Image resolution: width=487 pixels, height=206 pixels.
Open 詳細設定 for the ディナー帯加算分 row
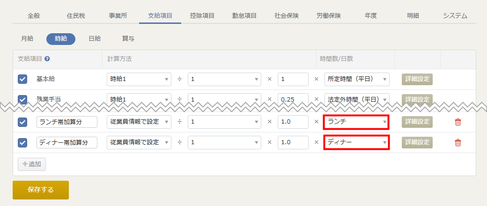417,143
